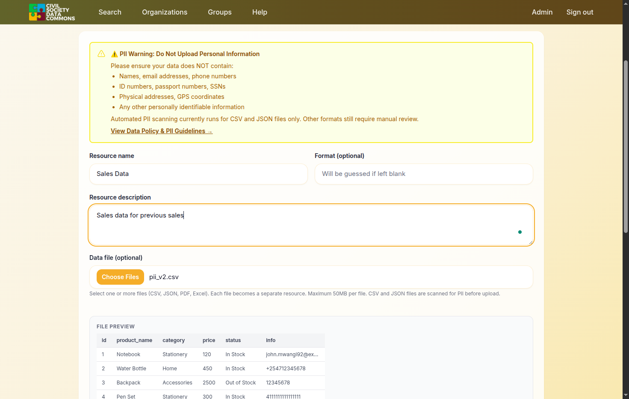
Task: Click the product_name column header
Action: coord(134,340)
